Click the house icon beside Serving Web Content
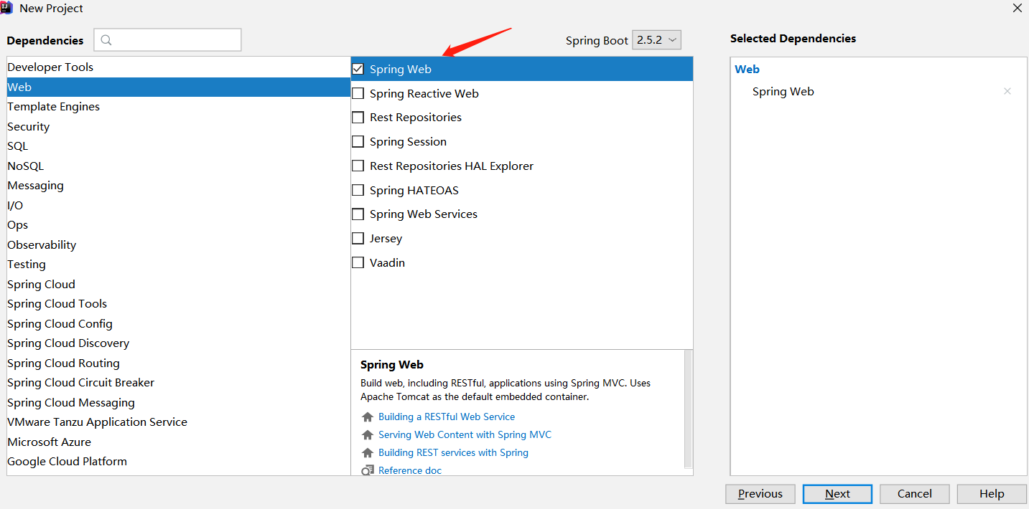 point(368,435)
